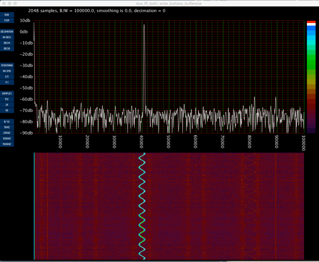
Task: Set decimation to DECI8
Action: pos(7,49)
